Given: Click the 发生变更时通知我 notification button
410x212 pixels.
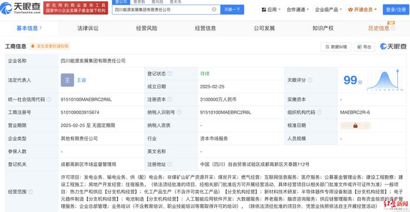Looking at the screenshot, I should [x=50, y=46].
